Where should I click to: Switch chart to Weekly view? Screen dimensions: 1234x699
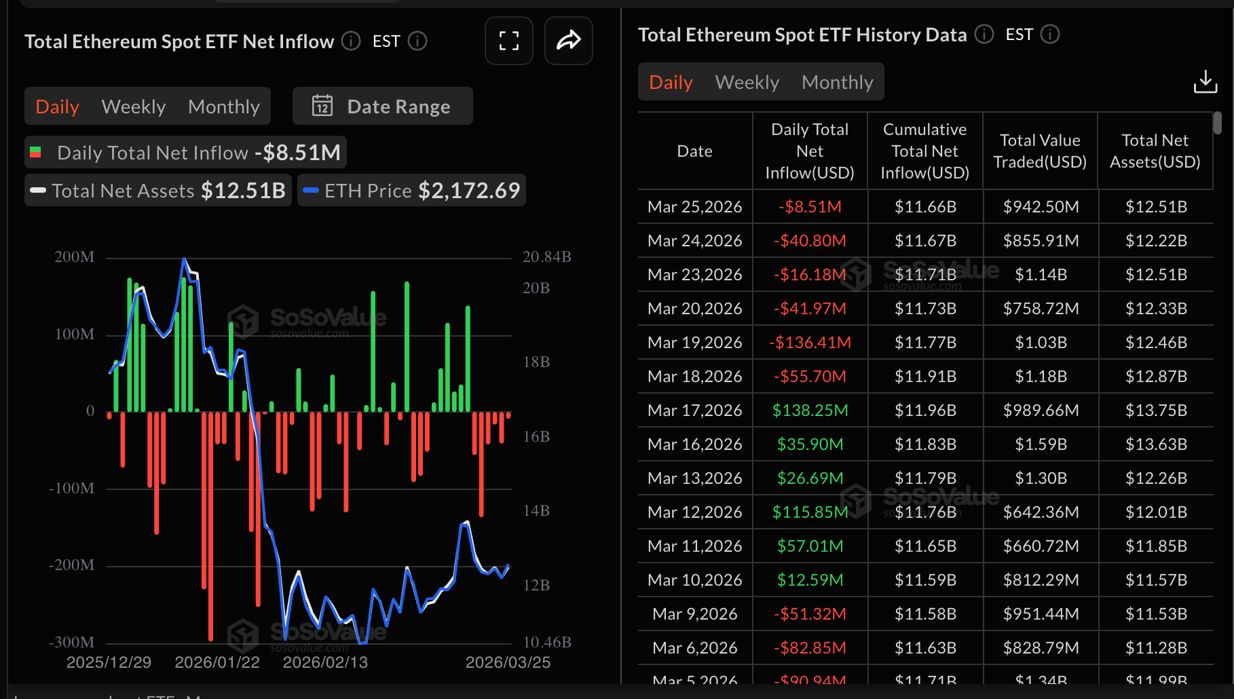point(133,107)
